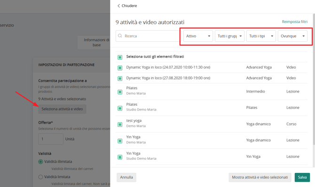Viewport: 315px width, 187px height.
Task: Click the 'Reimposta filtri' link
Action: [295, 22]
